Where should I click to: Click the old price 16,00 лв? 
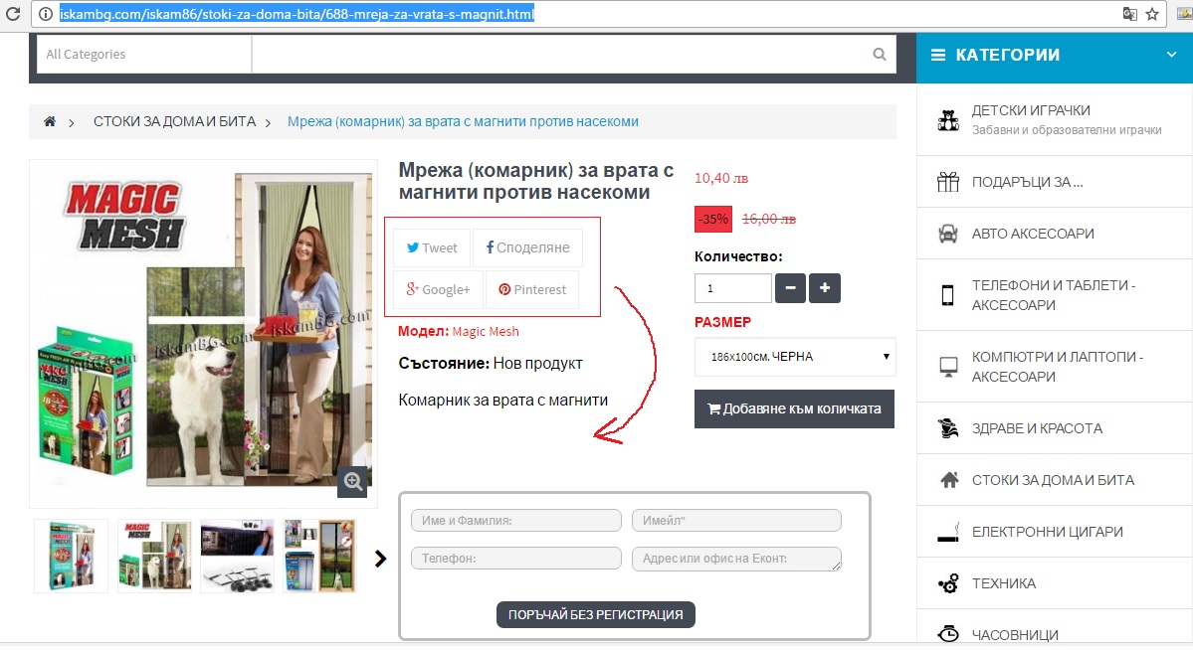click(x=769, y=219)
